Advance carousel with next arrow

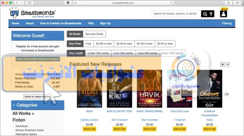tap(227, 94)
